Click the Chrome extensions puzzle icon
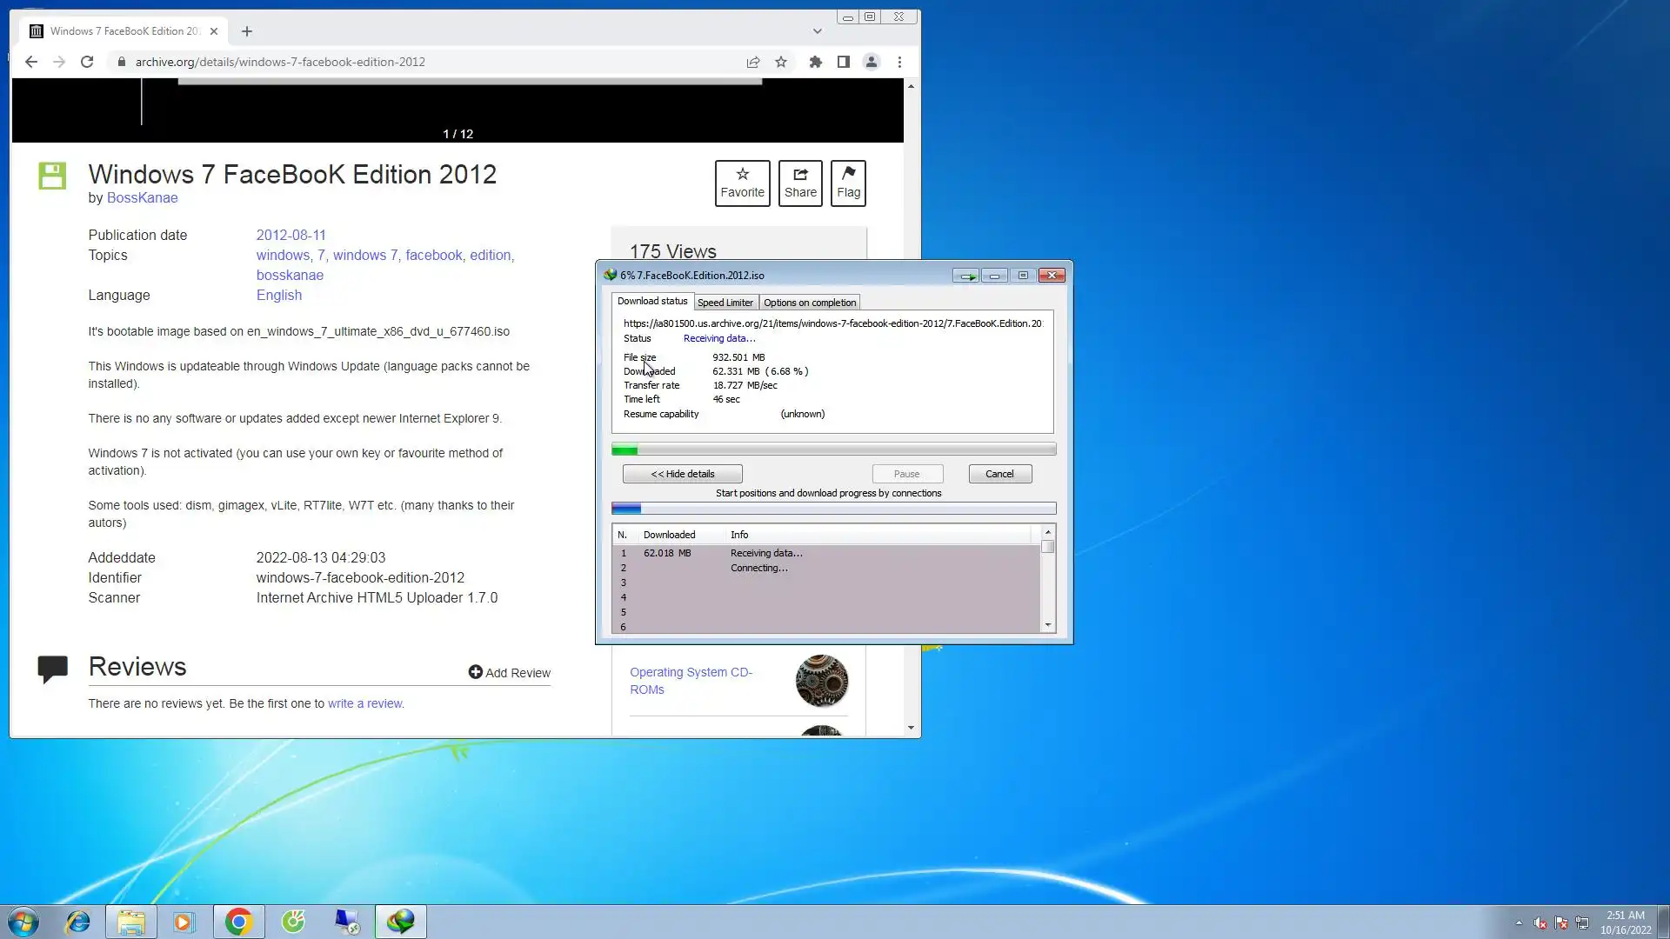The width and height of the screenshot is (1670, 939). [x=815, y=62]
